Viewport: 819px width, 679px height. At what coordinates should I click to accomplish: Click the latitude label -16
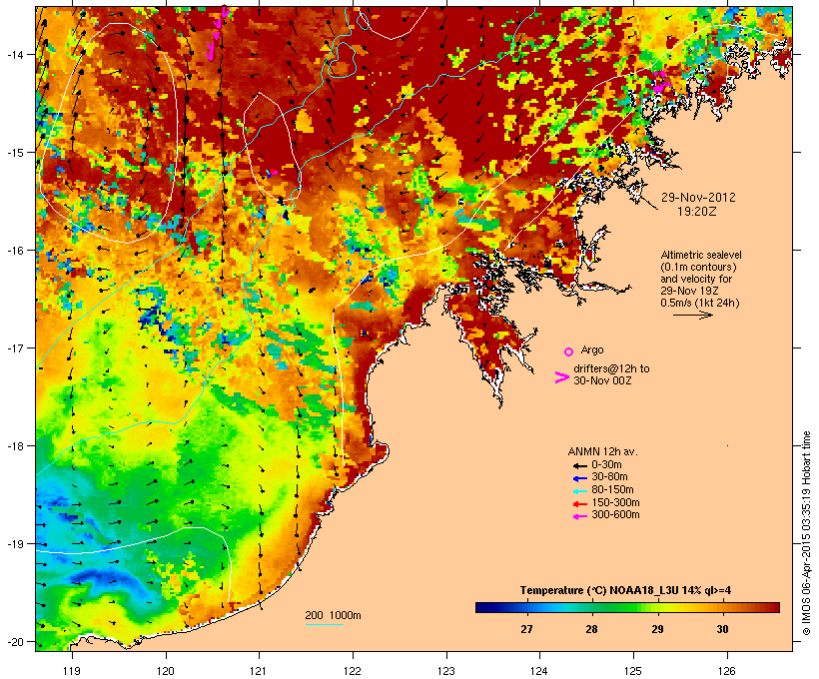coord(15,251)
